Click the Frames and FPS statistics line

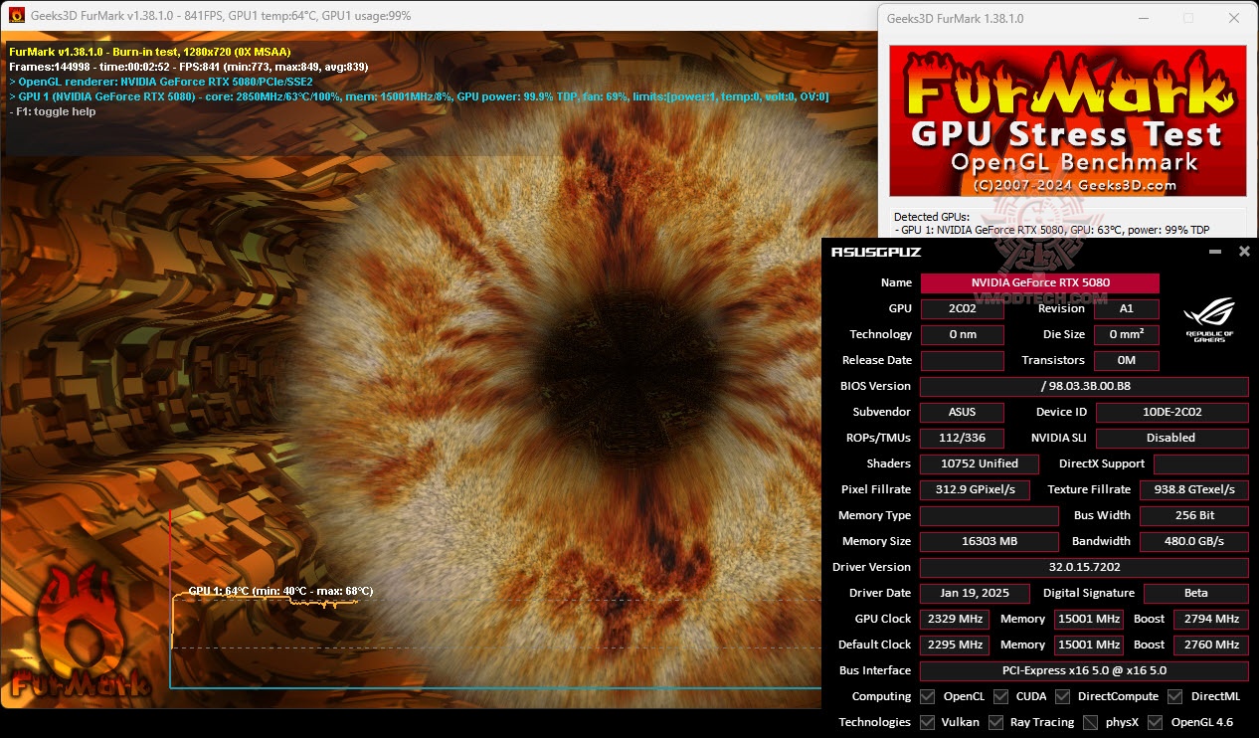pyautogui.click(x=189, y=66)
